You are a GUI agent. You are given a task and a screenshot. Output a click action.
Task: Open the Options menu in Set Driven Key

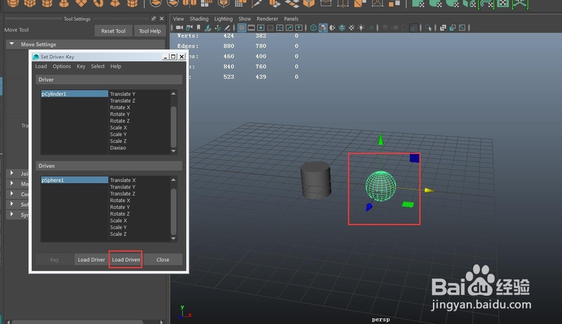[62, 66]
